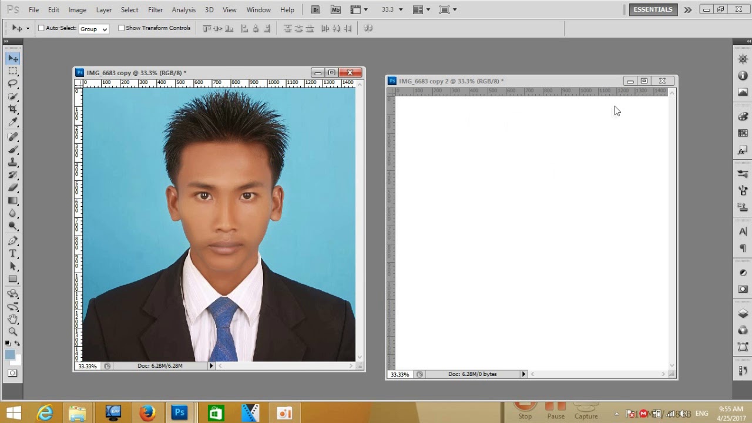The width and height of the screenshot is (752, 423).
Task: Select the Eraser tool
Action: click(13, 188)
